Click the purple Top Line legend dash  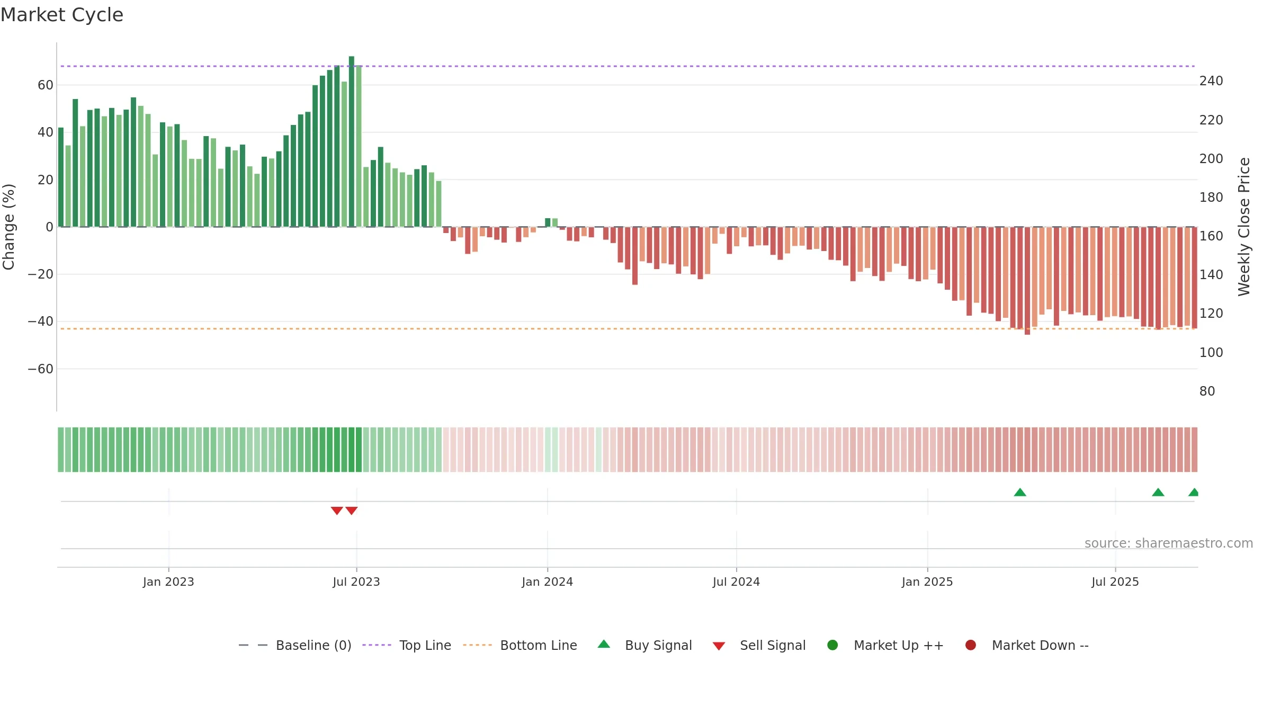377,645
